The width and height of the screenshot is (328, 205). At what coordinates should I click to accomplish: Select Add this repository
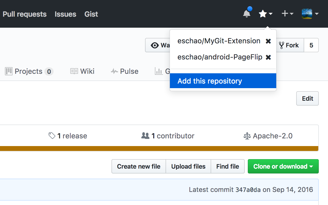click(223, 81)
